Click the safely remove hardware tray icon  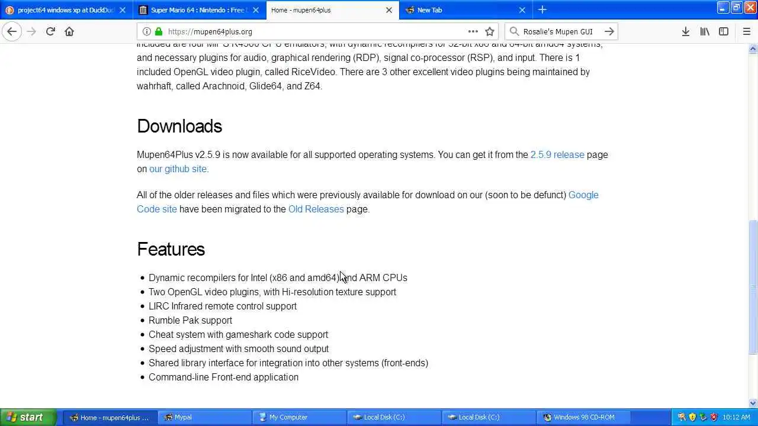[703, 417]
